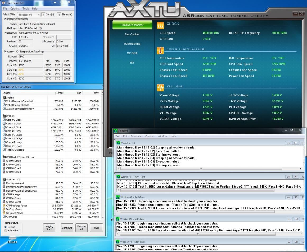Click Worker #4 Self-Test window icon
Screen dimensions: 307x252
click(x=117, y=242)
